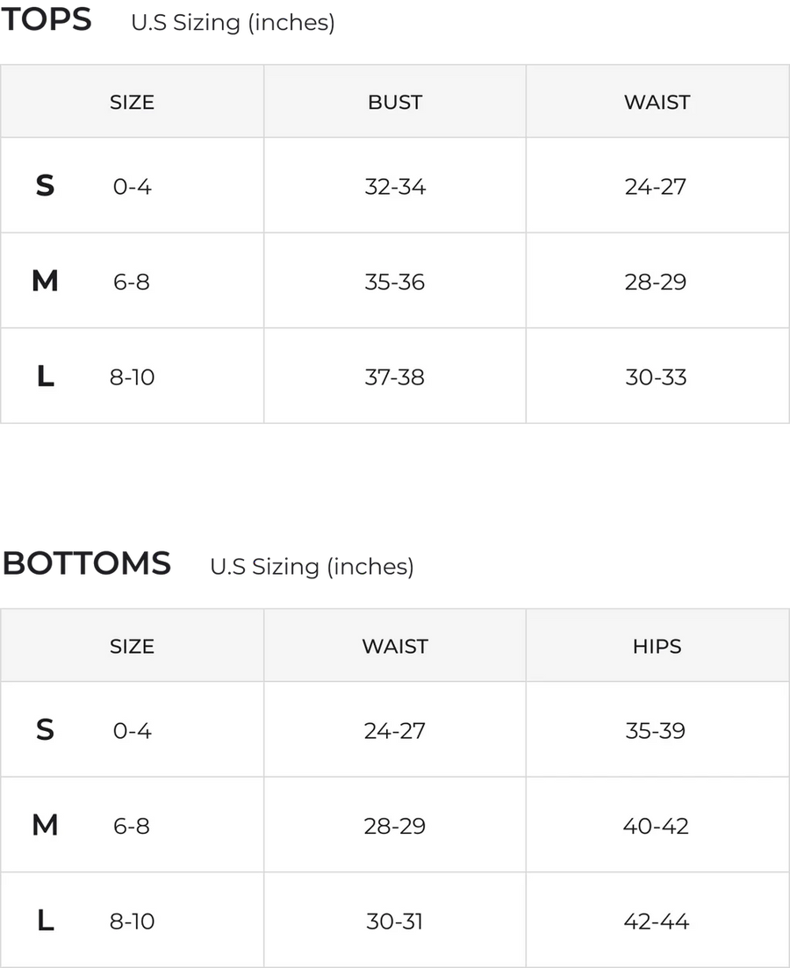Select the 42-44 hips measurement cell
The height and width of the screenshot is (968, 790).
pyautogui.click(x=657, y=921)
